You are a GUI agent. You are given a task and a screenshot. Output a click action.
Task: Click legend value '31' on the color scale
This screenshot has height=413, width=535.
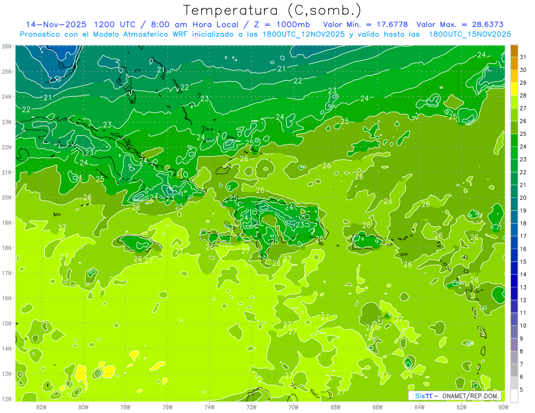pyautogui.click(x=523, y=57)
